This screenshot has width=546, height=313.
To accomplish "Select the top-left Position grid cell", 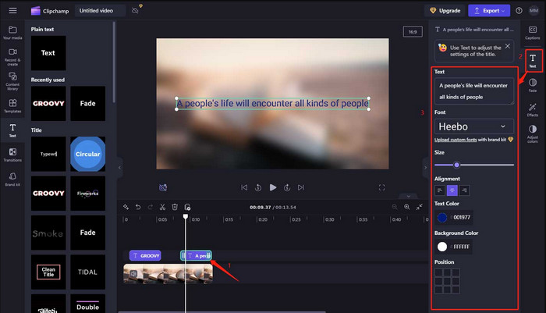I will coord(438,272).
